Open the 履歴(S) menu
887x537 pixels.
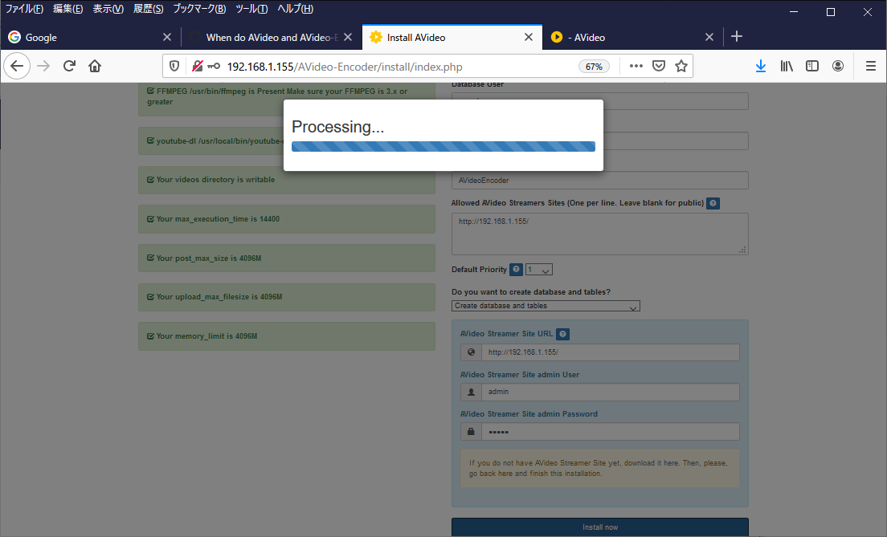tap(148, 9)
